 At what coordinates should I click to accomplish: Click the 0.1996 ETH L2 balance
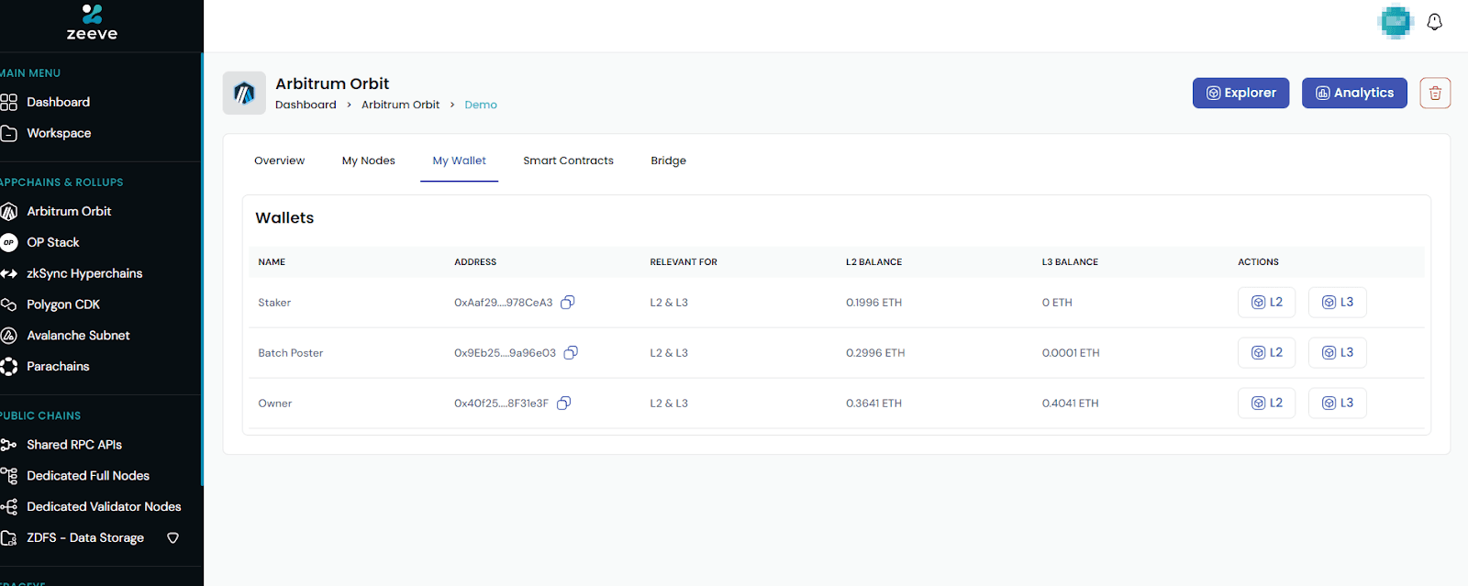pos(873,303)
